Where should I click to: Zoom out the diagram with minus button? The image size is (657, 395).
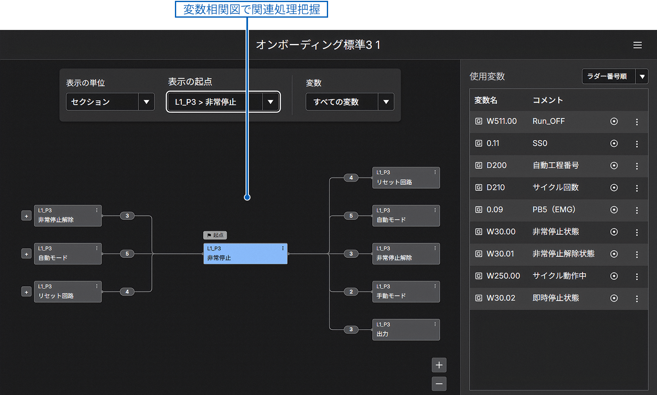pyautogui.click(x=439, y=384)
